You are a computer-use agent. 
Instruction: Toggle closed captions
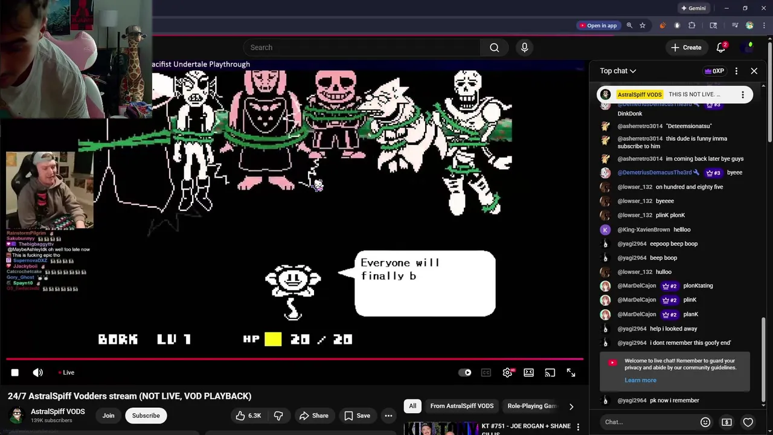[x=486, y=373]
